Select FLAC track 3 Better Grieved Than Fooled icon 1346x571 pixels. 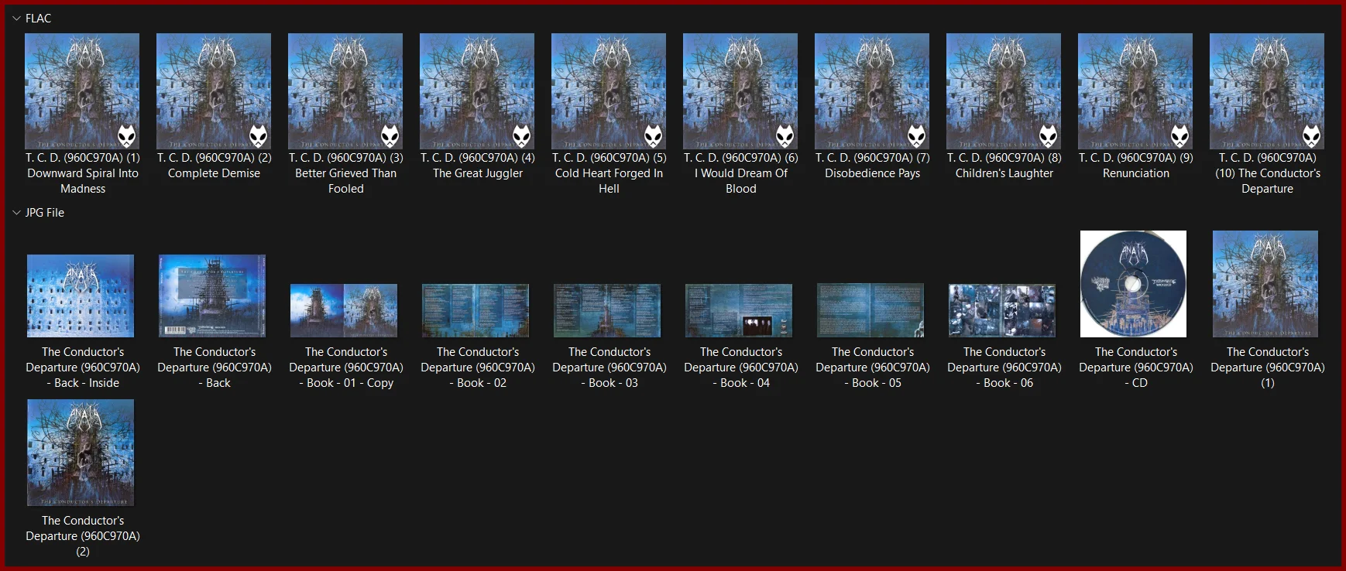click(x=345, y=91)
